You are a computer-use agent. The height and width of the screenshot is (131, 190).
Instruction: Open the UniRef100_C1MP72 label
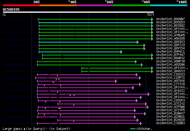click(170, 78)
